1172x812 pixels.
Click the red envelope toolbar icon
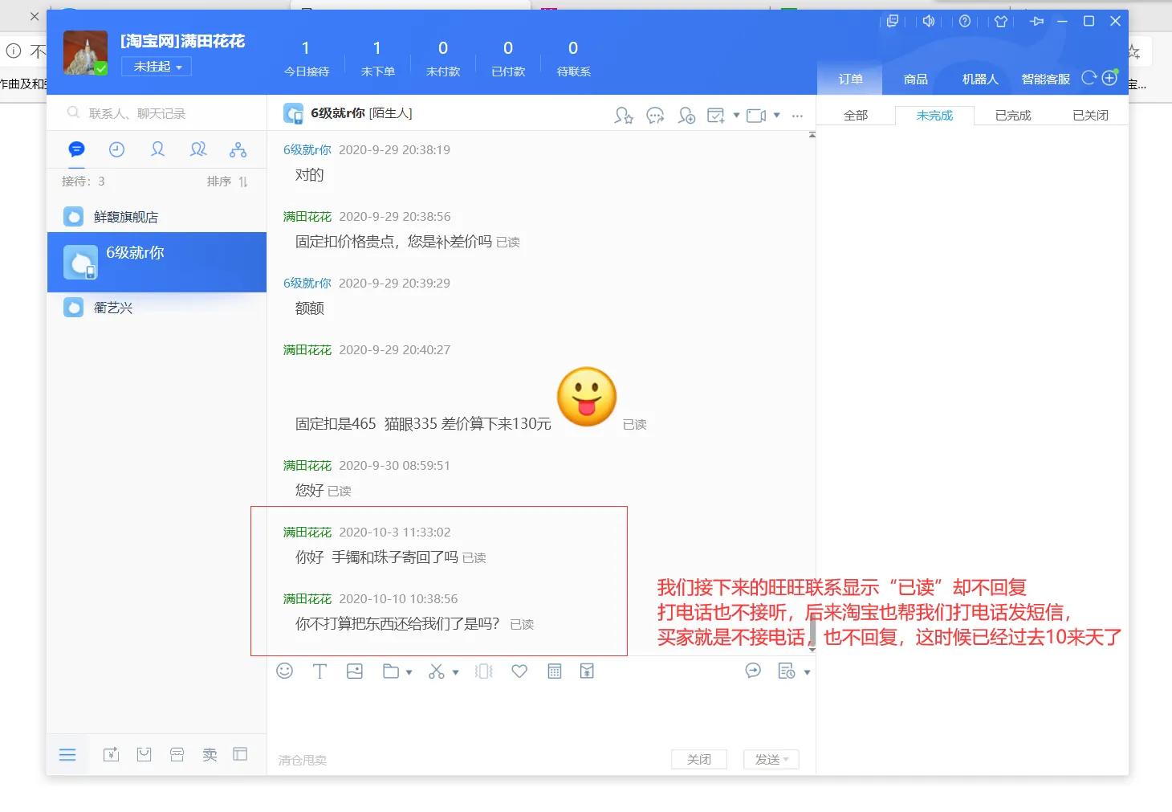tap(587, 671)
